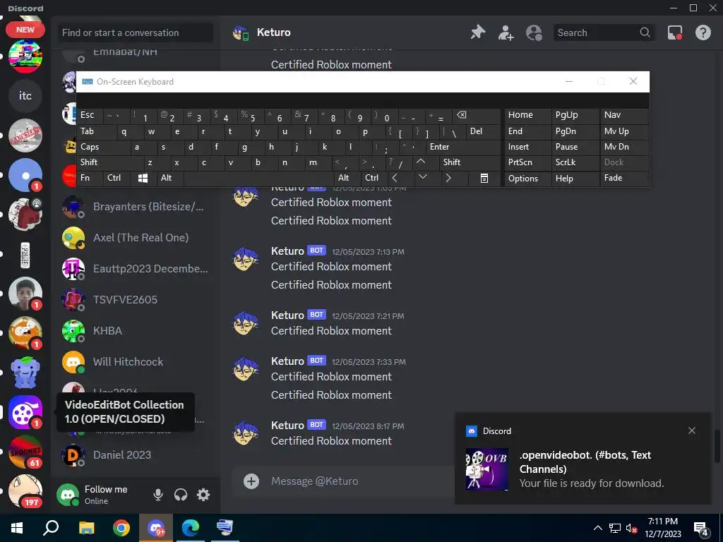Dismiss the Discord notification toast
This screenshot has width=723, height=542.
pos(692,430)
